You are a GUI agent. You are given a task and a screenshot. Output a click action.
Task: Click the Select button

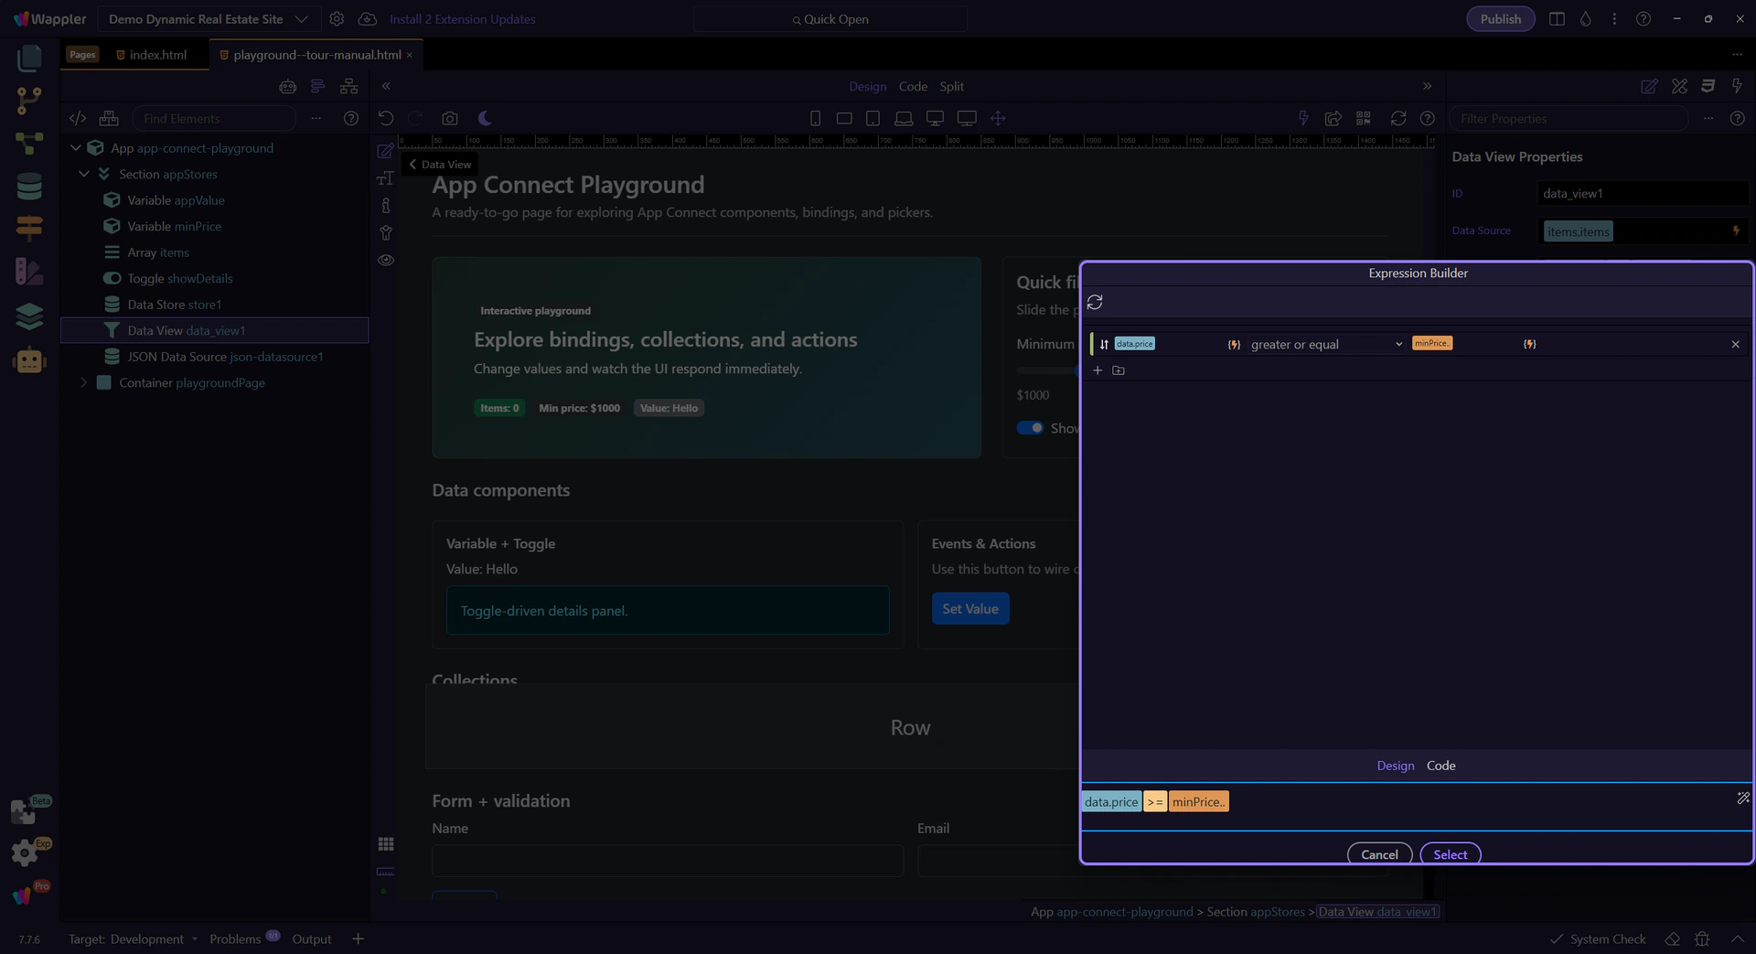coord(1450,854)
